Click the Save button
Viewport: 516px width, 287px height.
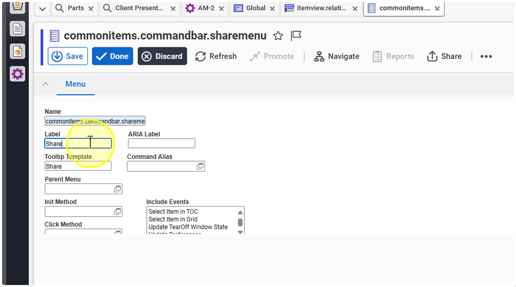tap(68, 56)
